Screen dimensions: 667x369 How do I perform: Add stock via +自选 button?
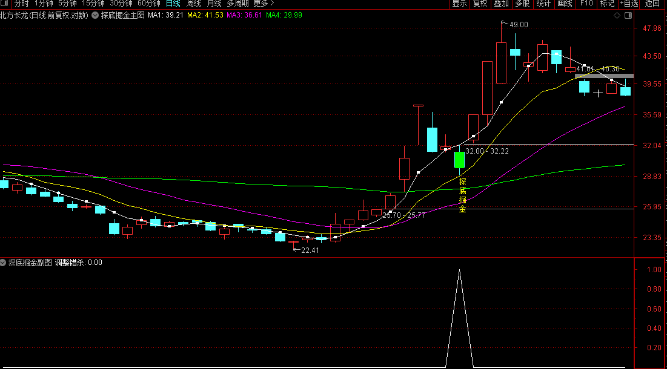pos(629,4)
